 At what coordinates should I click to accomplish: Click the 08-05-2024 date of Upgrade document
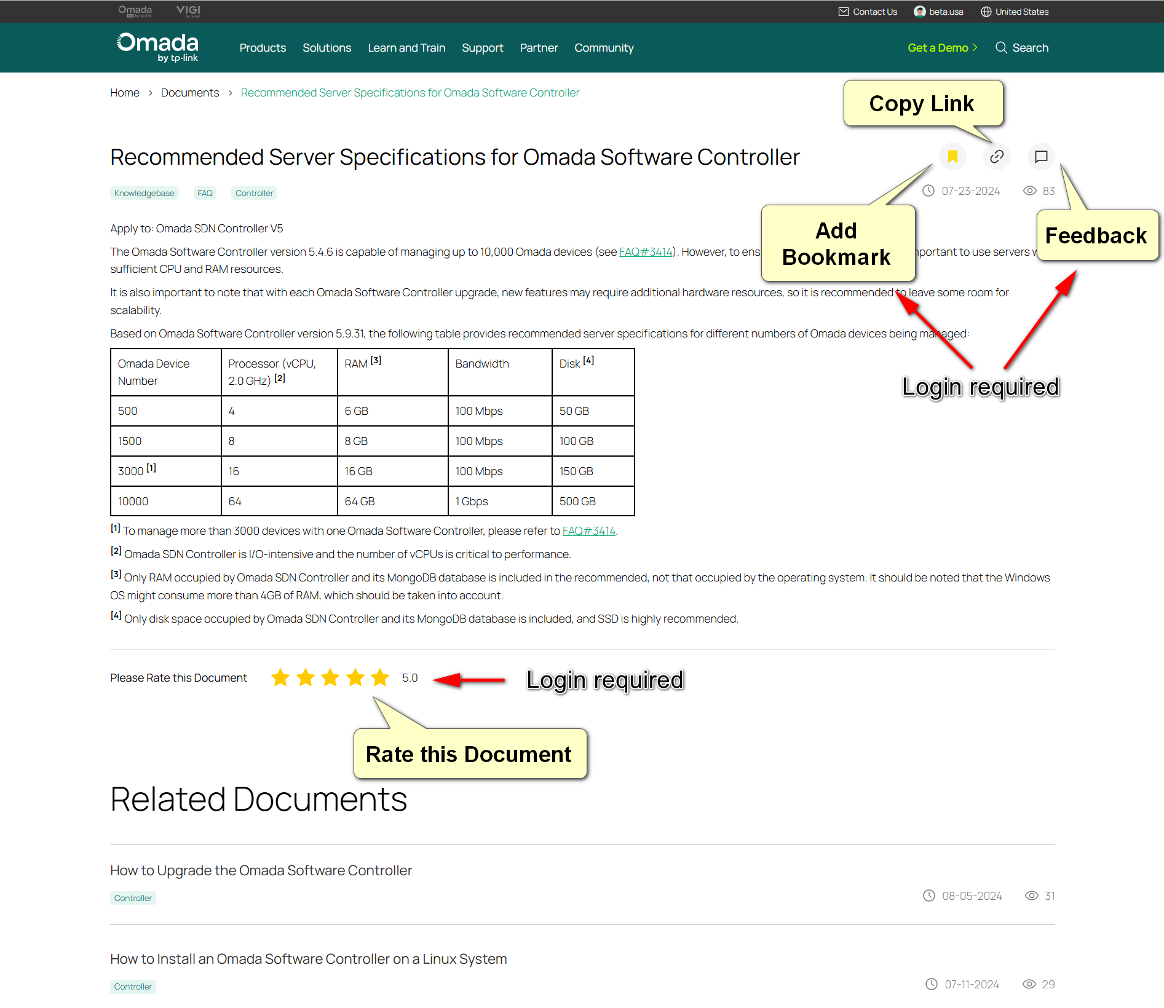[972, 896]
